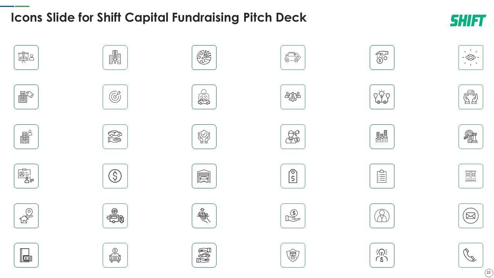Select the car held in hands icon
The height and width of the screenshot is (278, 494).
pyautogui.click(x=470, y=97)
